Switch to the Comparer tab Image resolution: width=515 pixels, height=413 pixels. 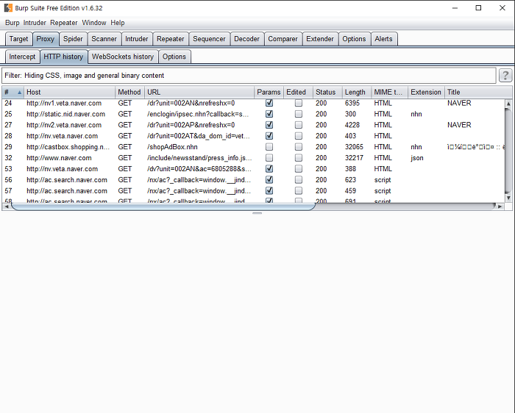[x=283, y=39]
